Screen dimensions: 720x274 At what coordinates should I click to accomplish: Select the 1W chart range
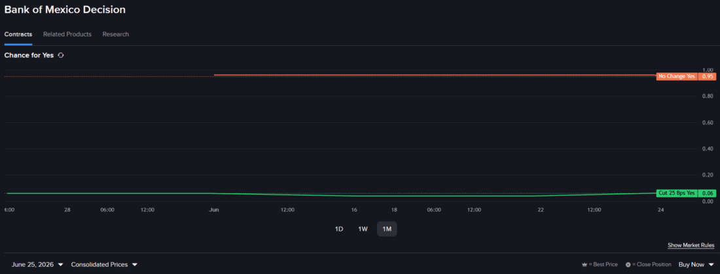click(x=363, y=229)
